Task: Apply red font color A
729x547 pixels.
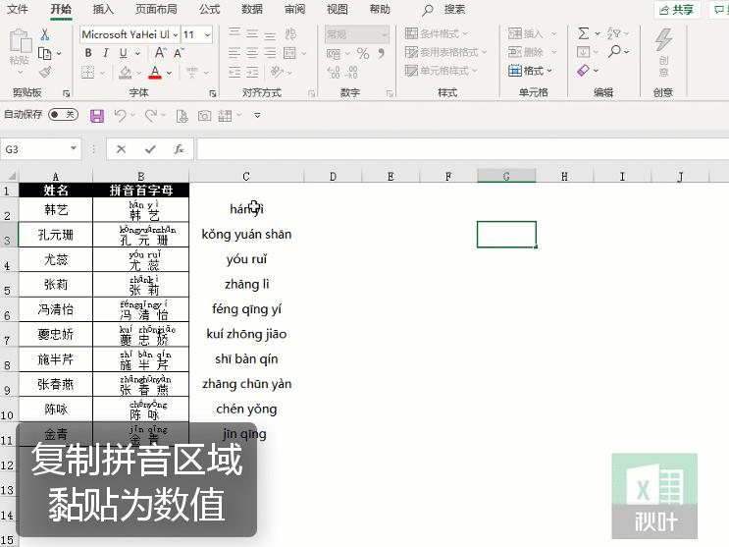Action: (x=155, y=72)
